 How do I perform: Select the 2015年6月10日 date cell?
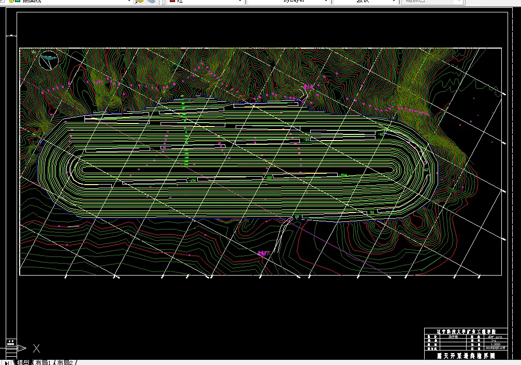tap(496, 348)
